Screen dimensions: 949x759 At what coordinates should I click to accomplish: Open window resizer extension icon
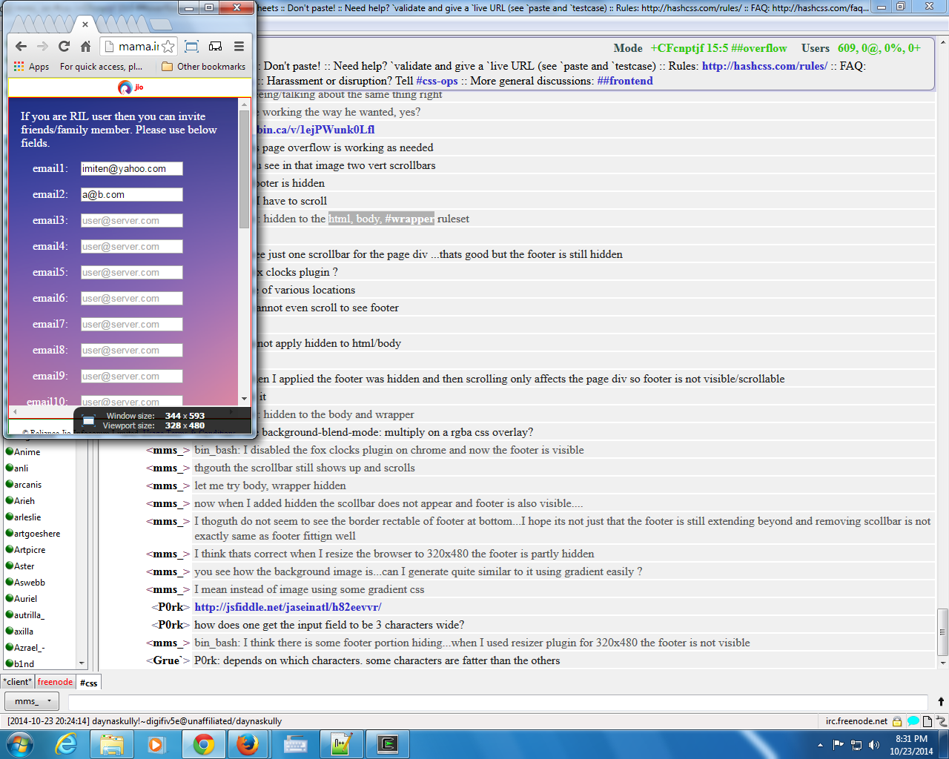[x=192, y=46]
